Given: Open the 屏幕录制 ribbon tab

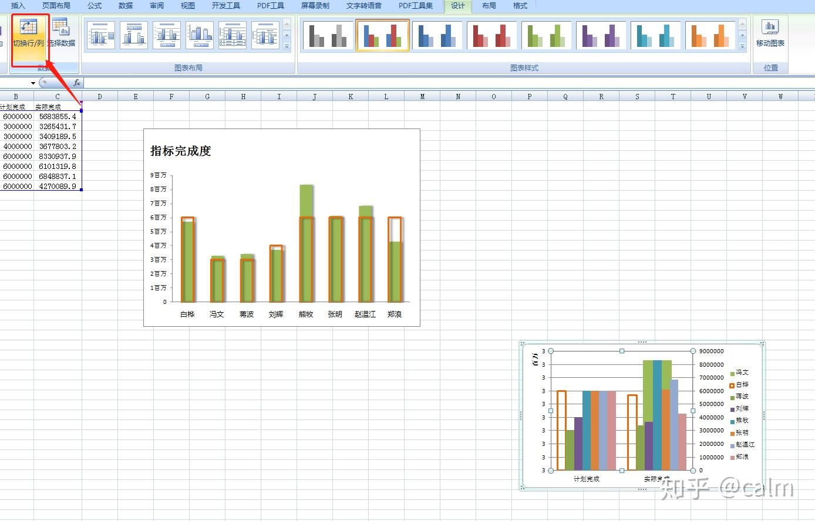Looking at the screenshot, I should 315,6.
